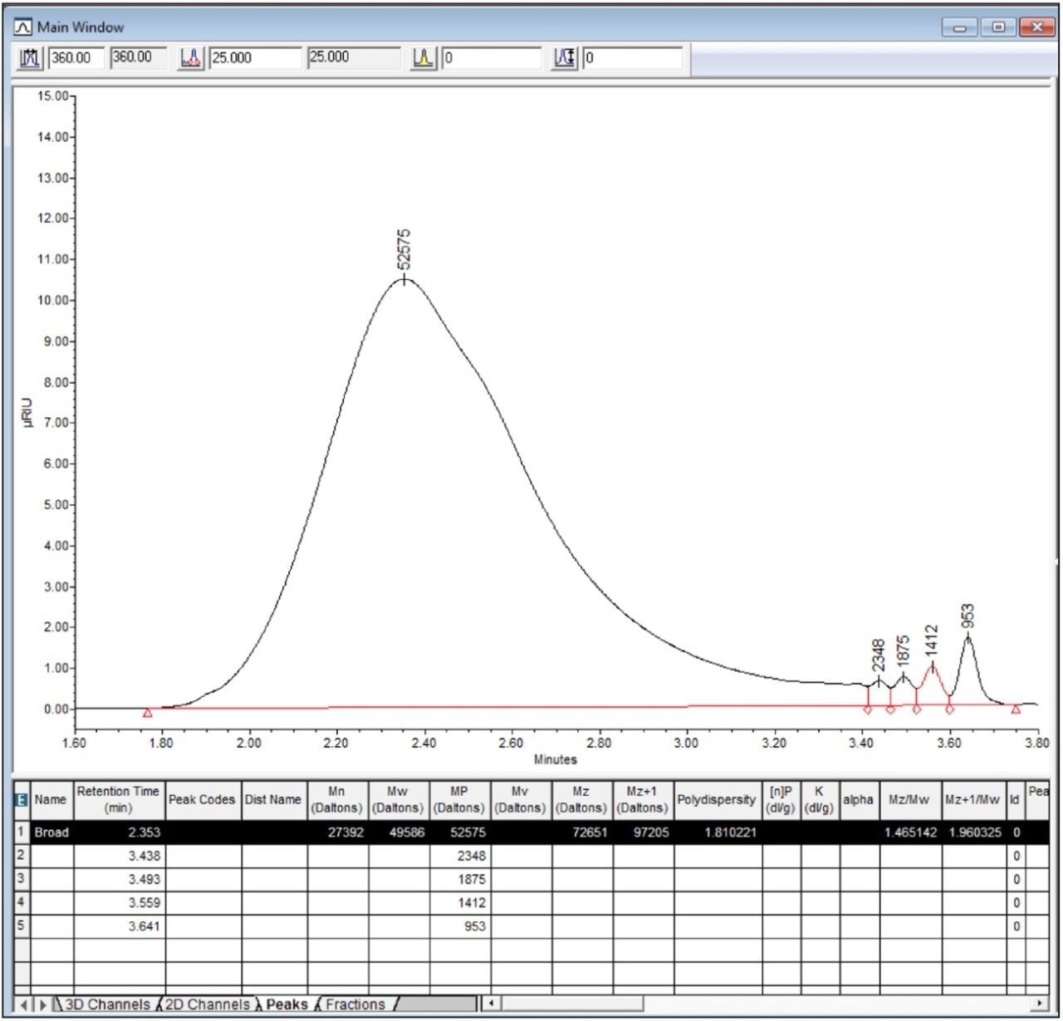The image size is (1063, 1021).
Task: Click the red baseline start triangle marker
Action: (148, 713)
